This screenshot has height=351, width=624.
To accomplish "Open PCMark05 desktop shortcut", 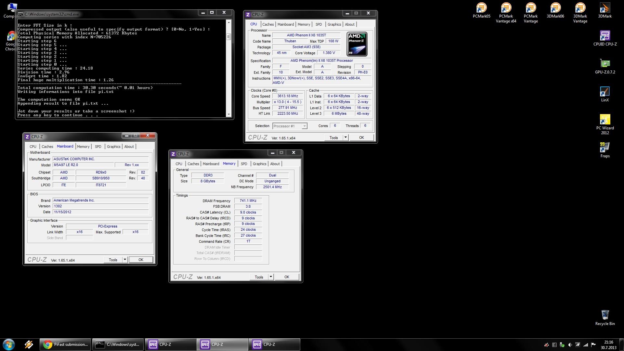I will [x=481, y=10].
